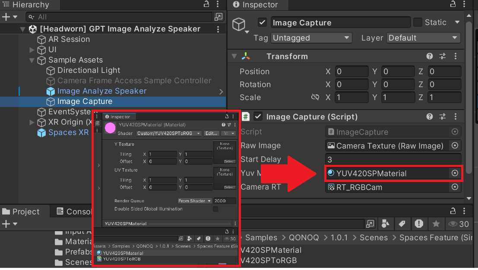
Task: Open the Layer dropdown showing Default
Action: 423,38
